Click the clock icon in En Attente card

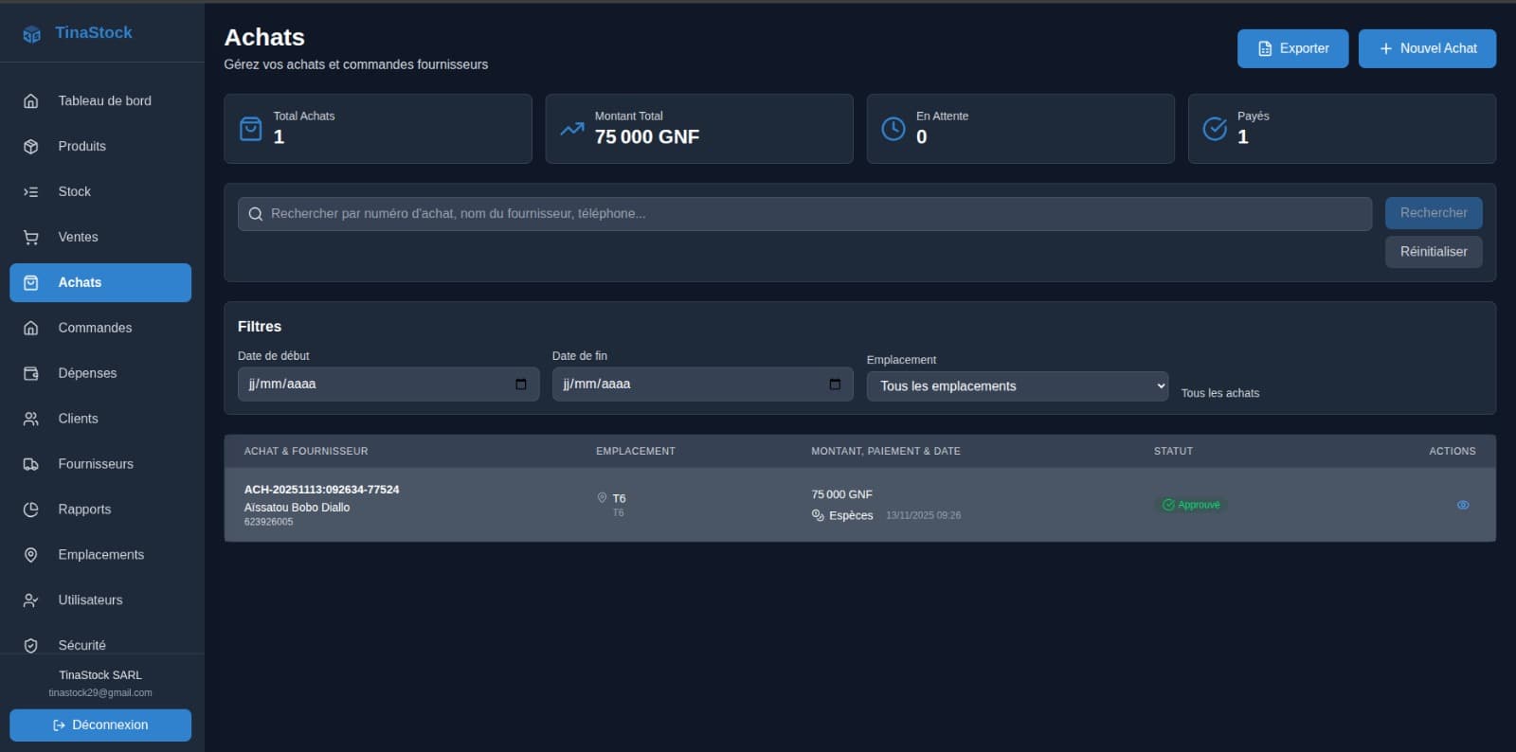(893, 129)
